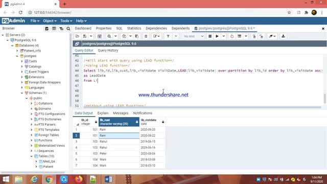The width and height of the screenshot is (327, 184).
Task: Open the Object menu
Action: click(50, 21)
